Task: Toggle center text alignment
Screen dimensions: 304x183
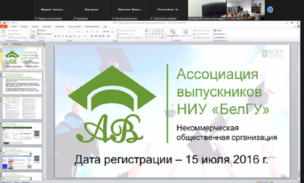Action: pos(95,36)
